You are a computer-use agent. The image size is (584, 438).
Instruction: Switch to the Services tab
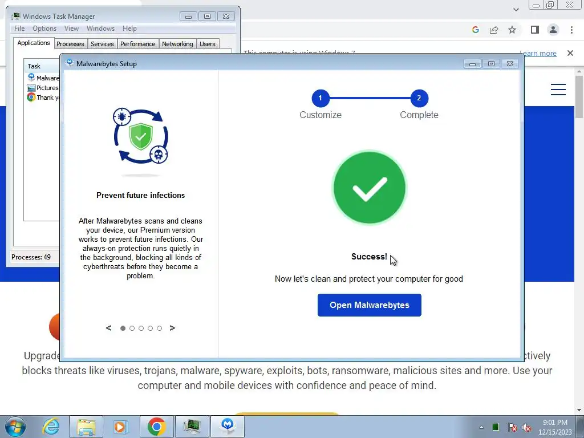103,44
